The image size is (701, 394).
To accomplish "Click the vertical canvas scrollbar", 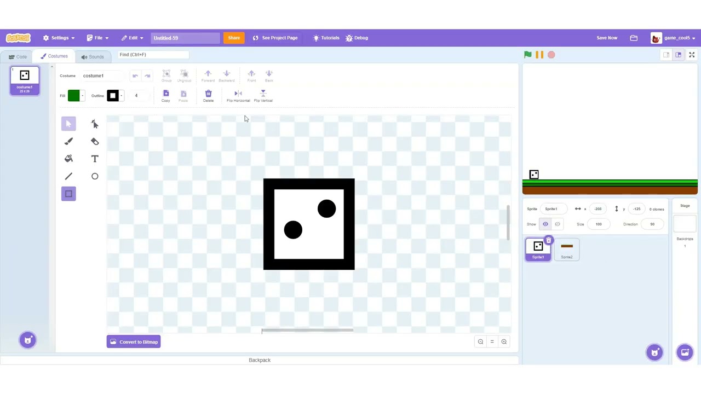I will pyautogui.click(x=509, y=223).
